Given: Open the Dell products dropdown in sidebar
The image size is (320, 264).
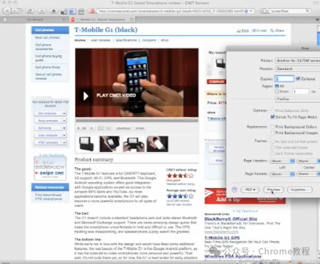Looking at the screenshot, I should [50, 113].
